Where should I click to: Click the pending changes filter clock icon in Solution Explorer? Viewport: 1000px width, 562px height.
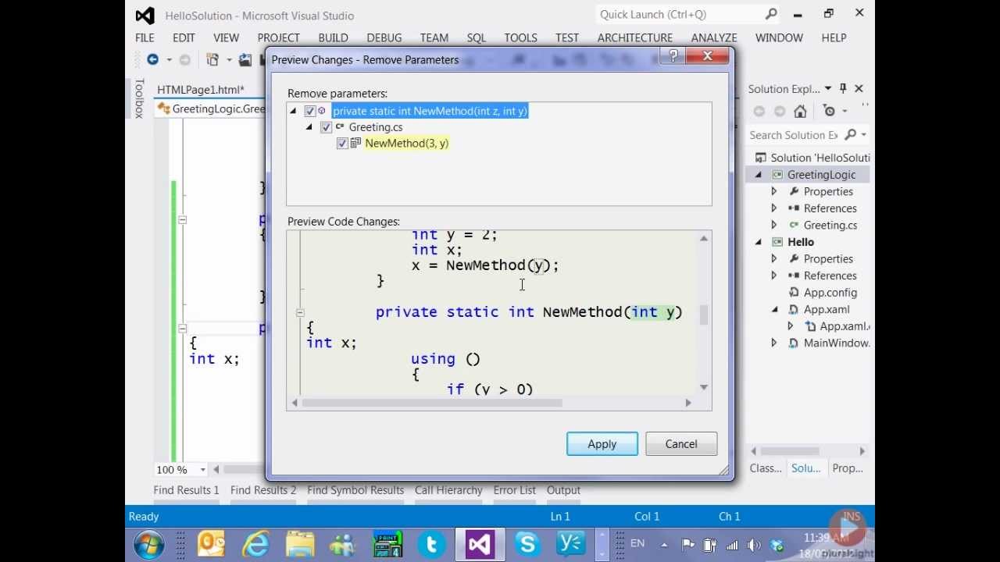(829, 111)
